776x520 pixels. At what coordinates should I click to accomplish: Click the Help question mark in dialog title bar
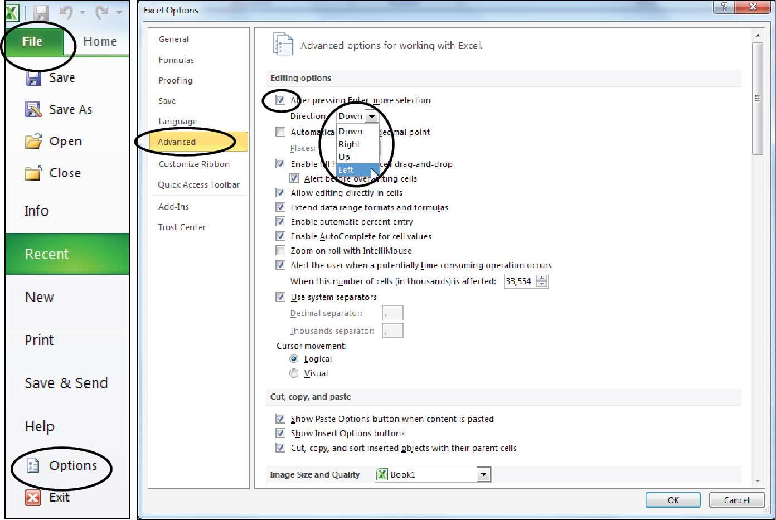(724, 7)
